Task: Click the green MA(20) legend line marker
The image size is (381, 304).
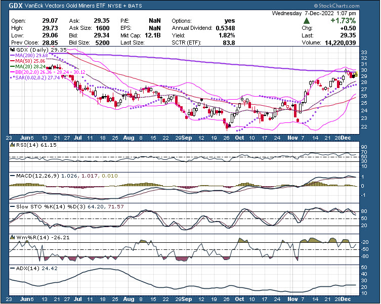Action: (x=12, y=67)
